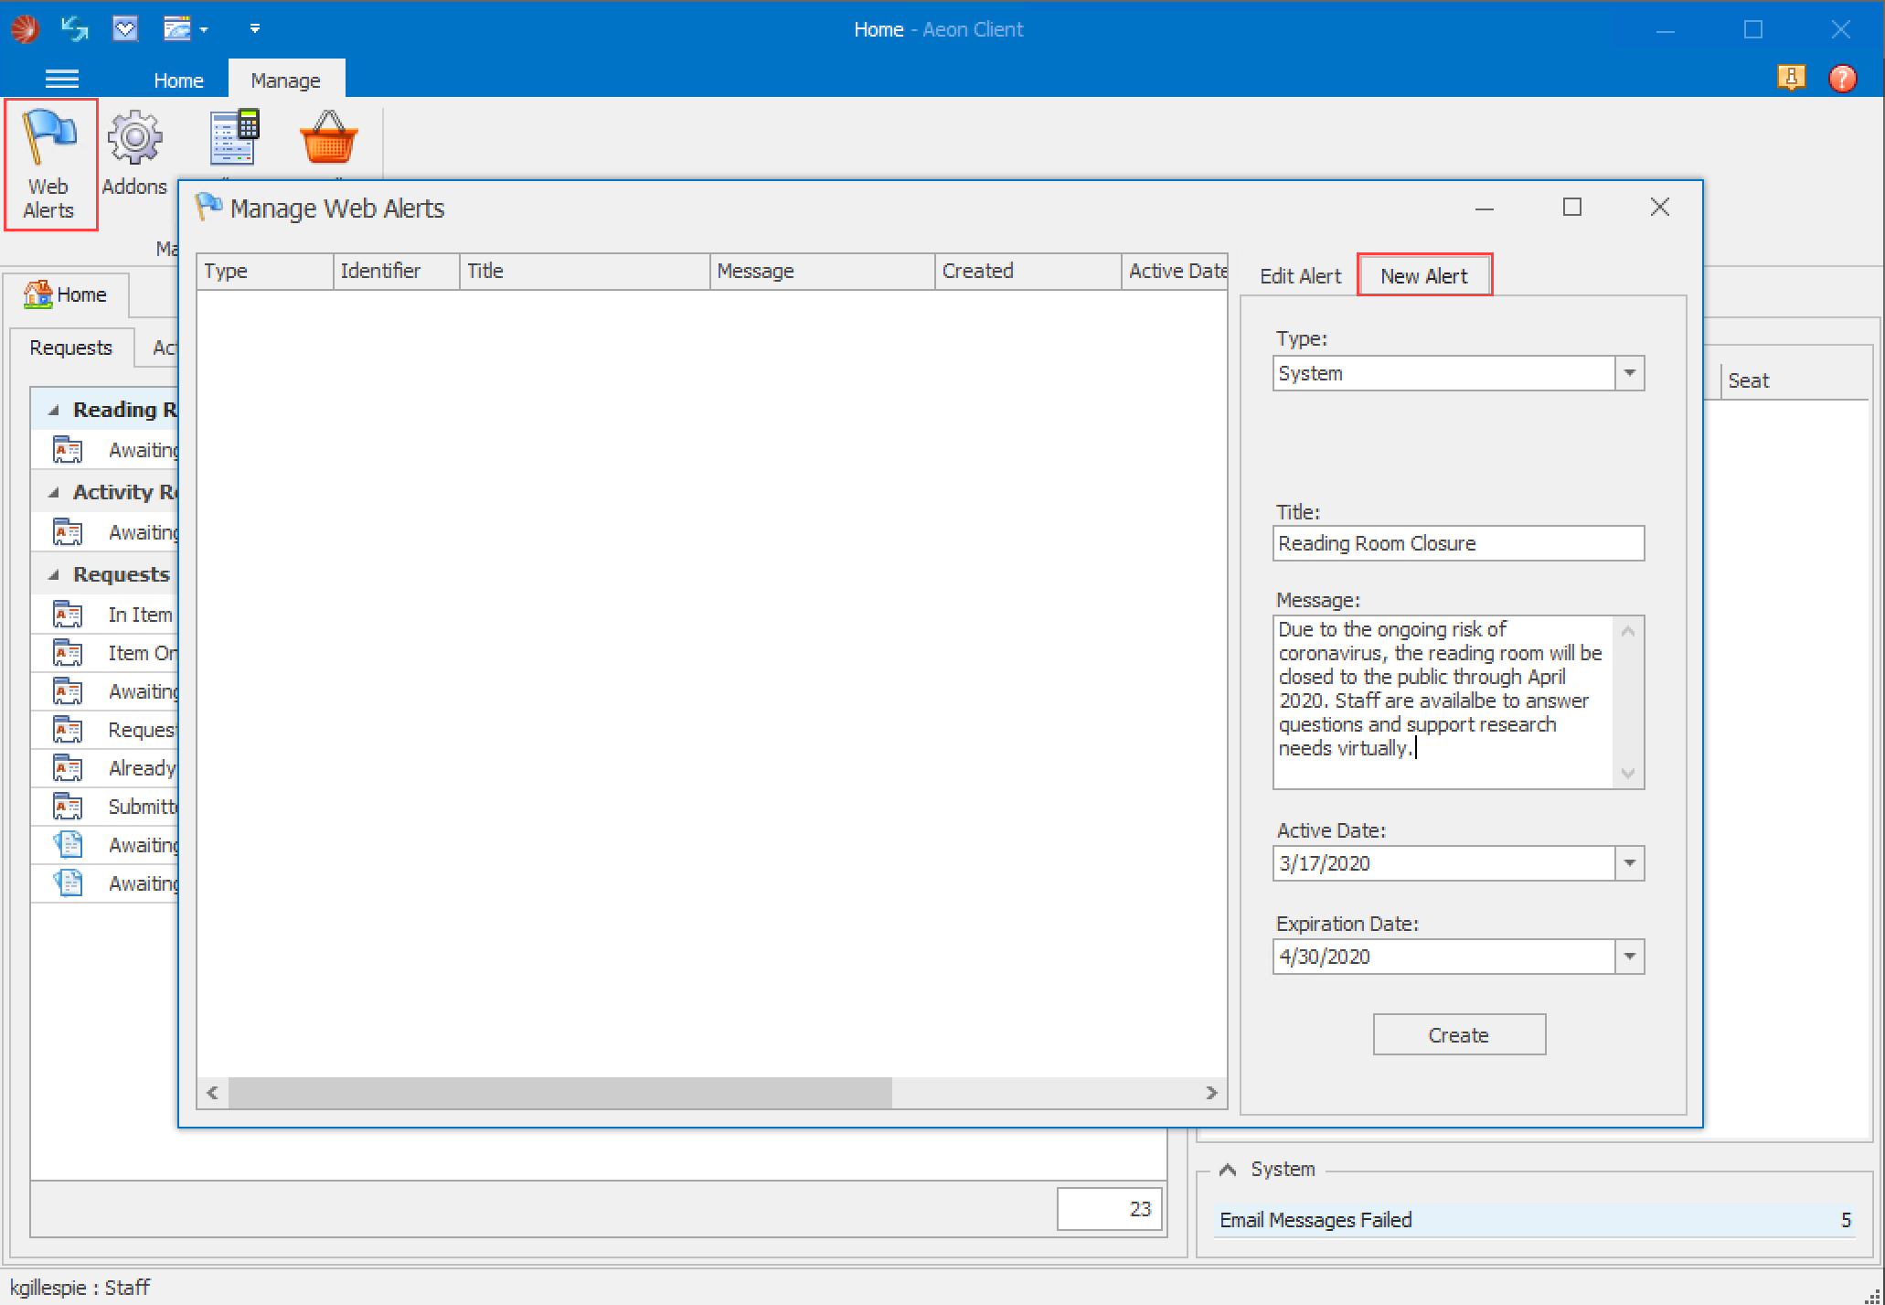Open Web Alerts from the Manage ribbon
The image size is (1885, 1305).
pos(49,163)
